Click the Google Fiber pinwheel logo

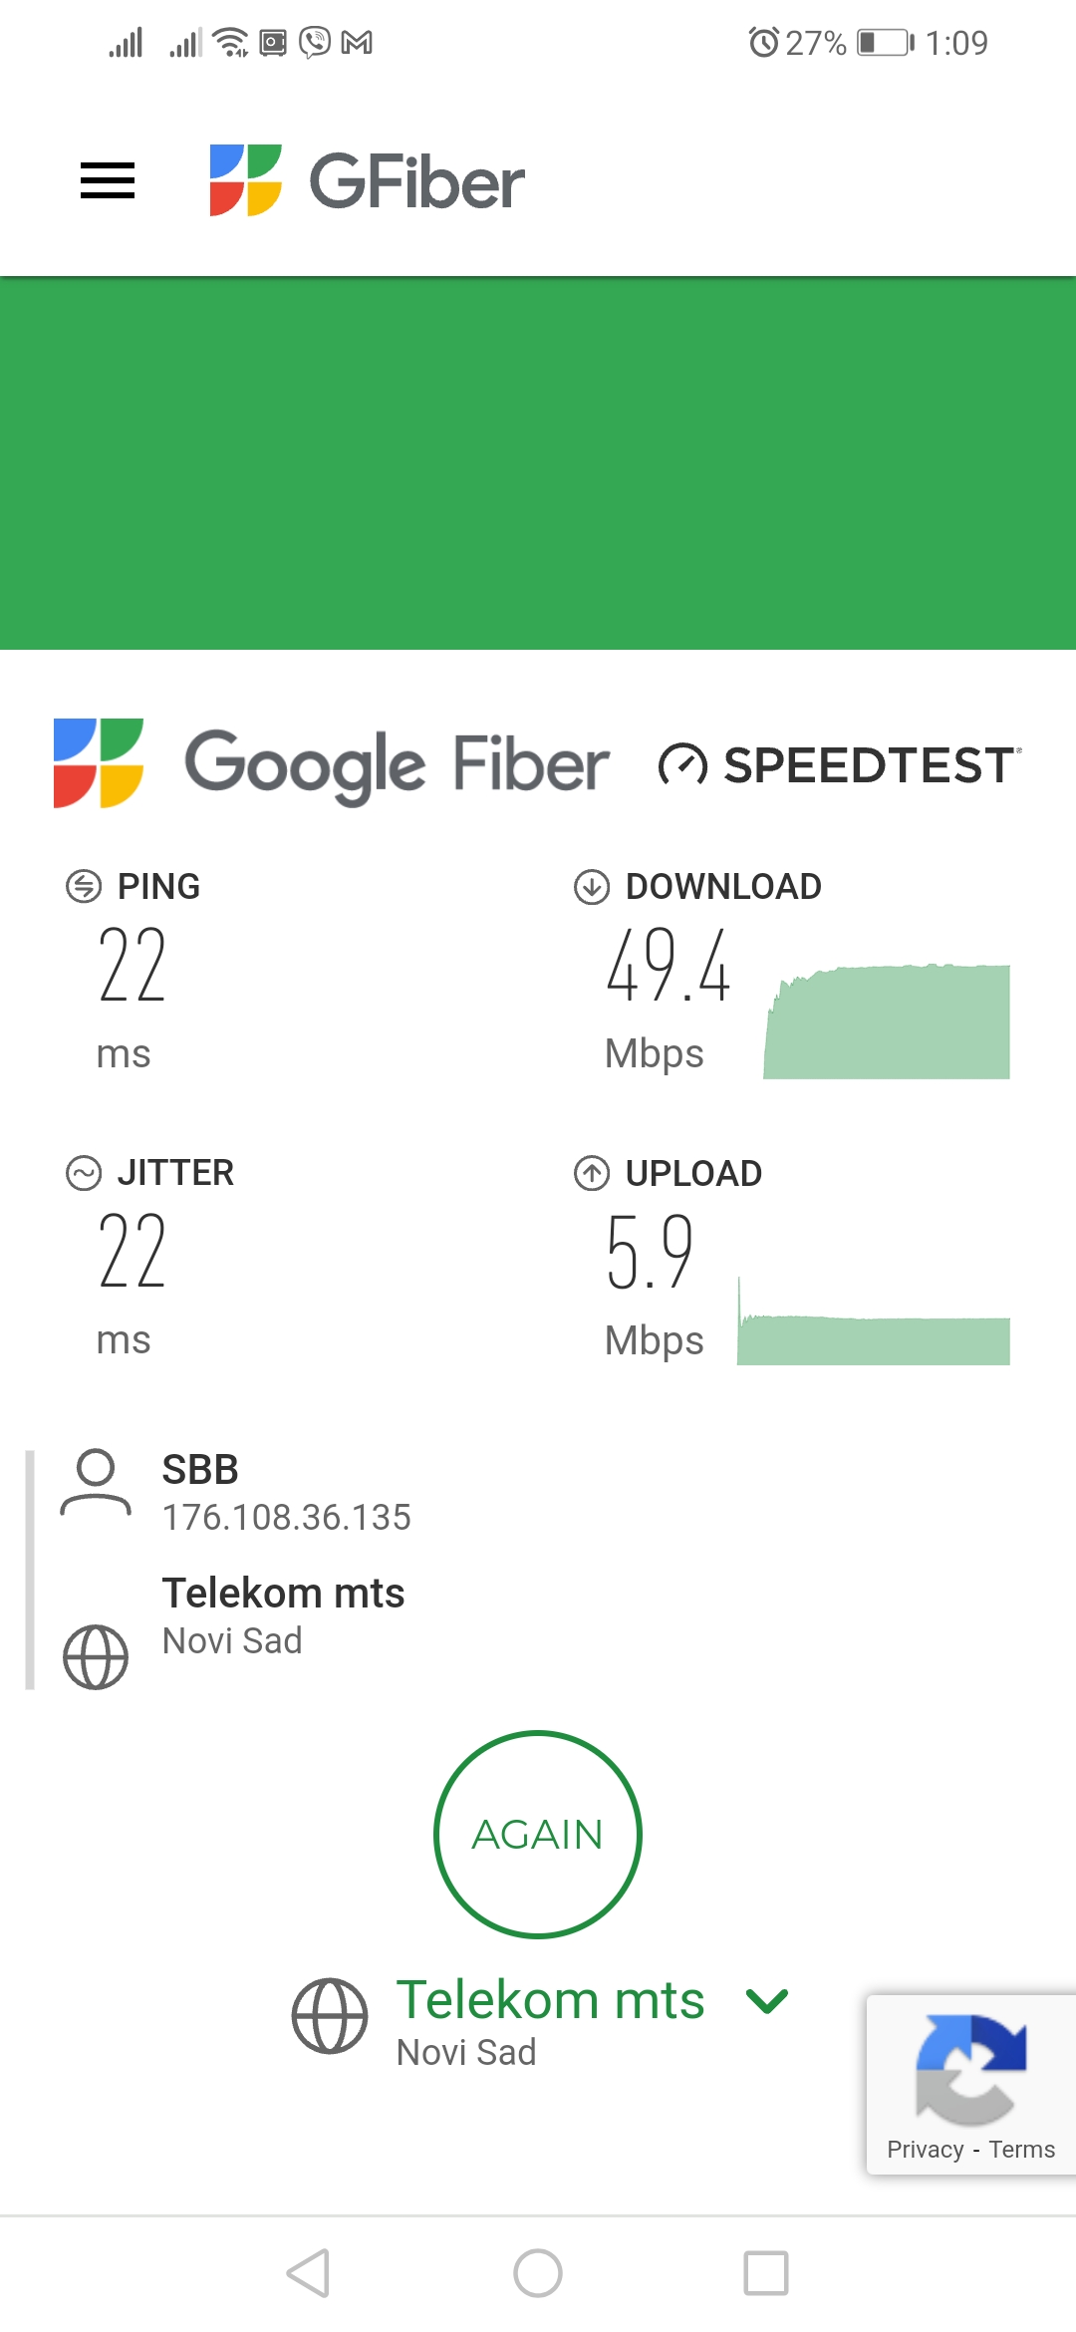click(99, 762)
